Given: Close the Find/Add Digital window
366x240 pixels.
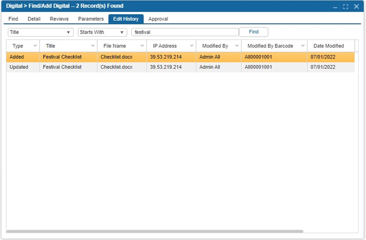Looking at the screenshot, I should click(x=356, y=6).
